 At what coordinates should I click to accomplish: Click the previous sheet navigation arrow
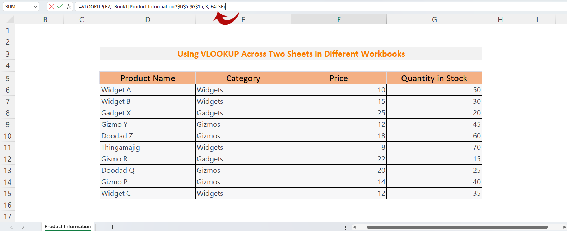coord(11,227)
